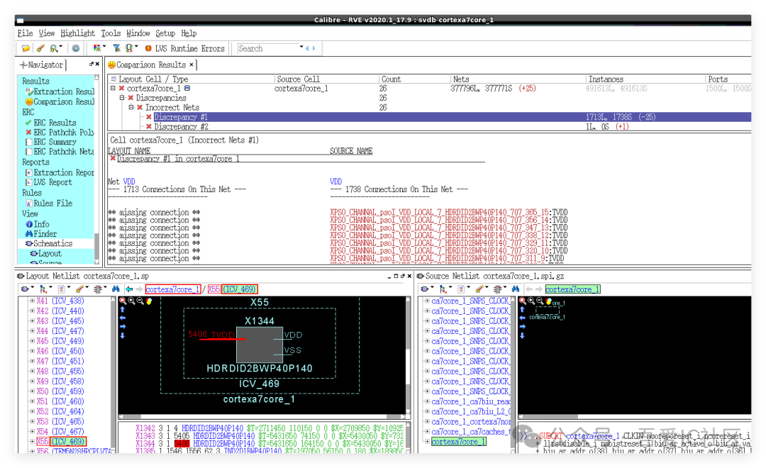Select X1344 instance line in layout netlist text
766x468 pixels.
269,443
